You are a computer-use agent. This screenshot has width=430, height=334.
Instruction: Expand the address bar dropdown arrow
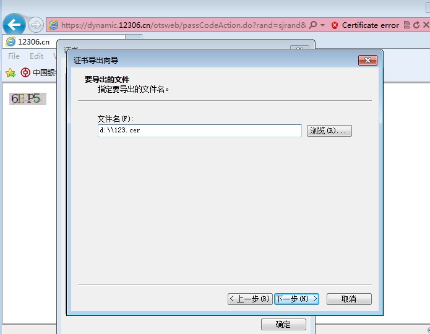[322, 25]
